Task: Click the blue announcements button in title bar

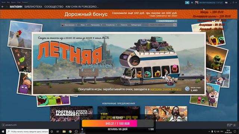Action: pos(187,3)
